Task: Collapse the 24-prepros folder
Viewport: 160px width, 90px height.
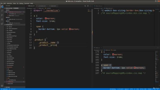Action: (x=15, y=67)
